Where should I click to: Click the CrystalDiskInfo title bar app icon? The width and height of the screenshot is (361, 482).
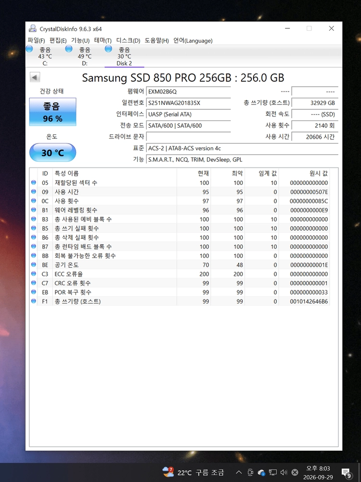point(33,29)
